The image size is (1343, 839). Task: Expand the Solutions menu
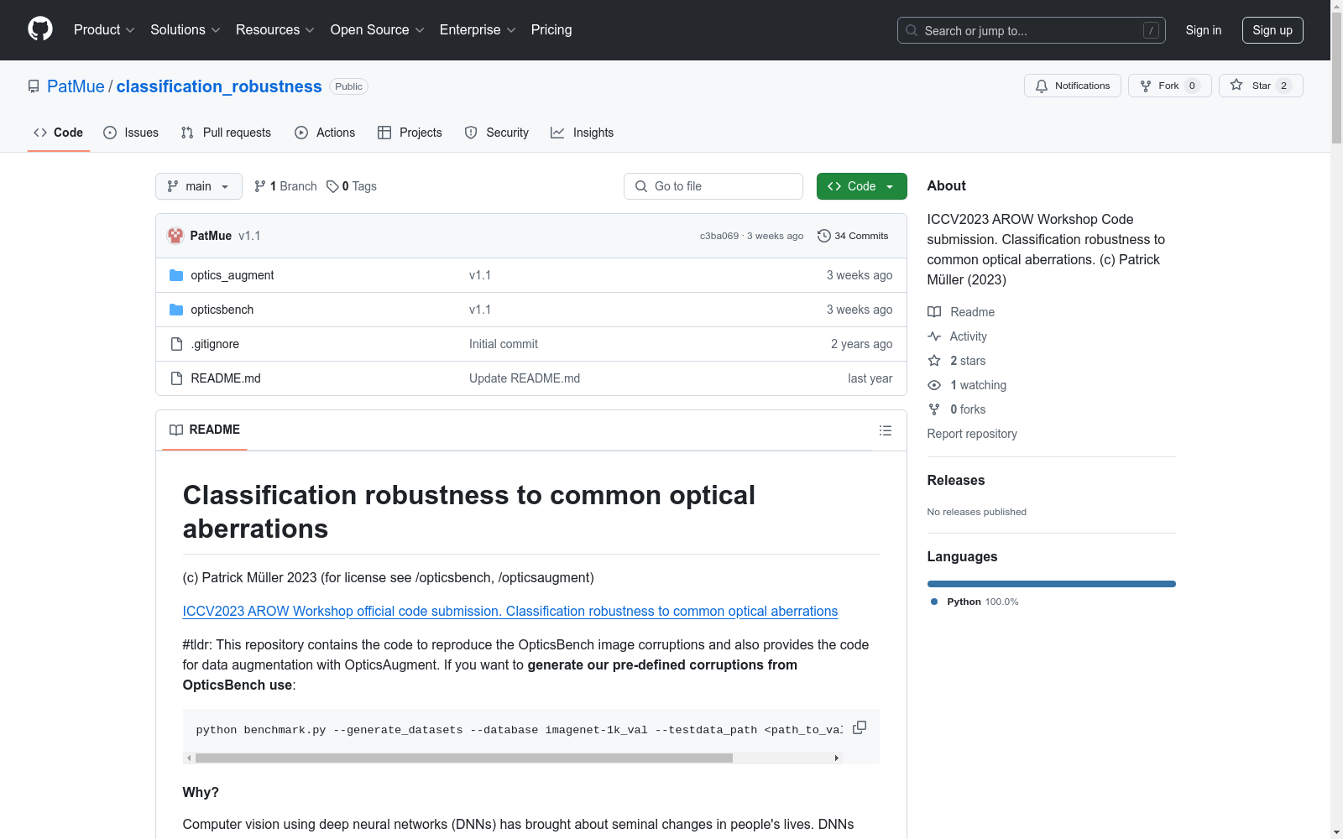tap(186, 29)
